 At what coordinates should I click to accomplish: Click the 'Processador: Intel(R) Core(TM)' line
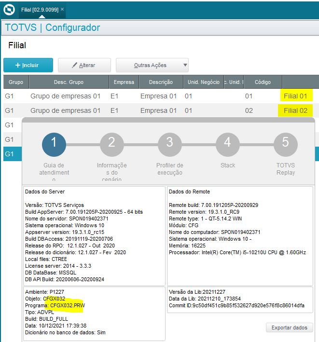[x=237, y=252]
